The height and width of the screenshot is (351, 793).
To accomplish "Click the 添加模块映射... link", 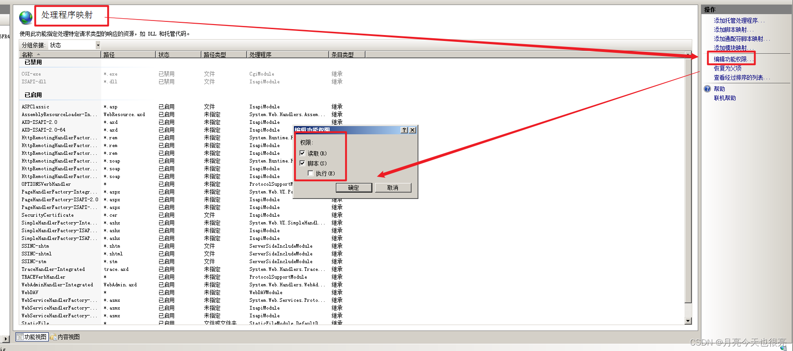I will coord(733,48).
